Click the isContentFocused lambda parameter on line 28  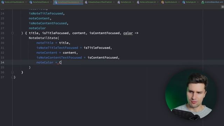tap(104, 33)
